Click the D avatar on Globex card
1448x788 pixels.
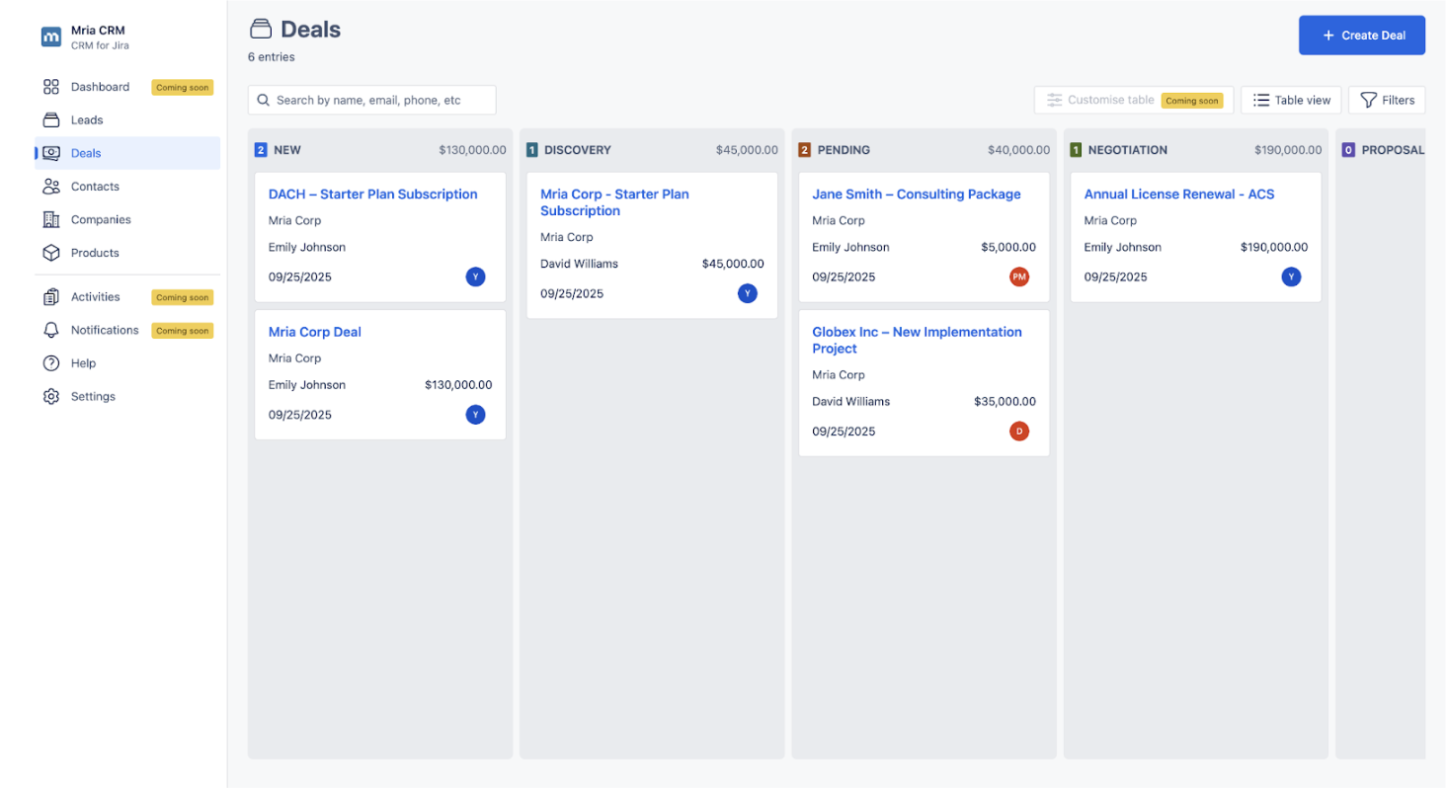click(1019, 432)
